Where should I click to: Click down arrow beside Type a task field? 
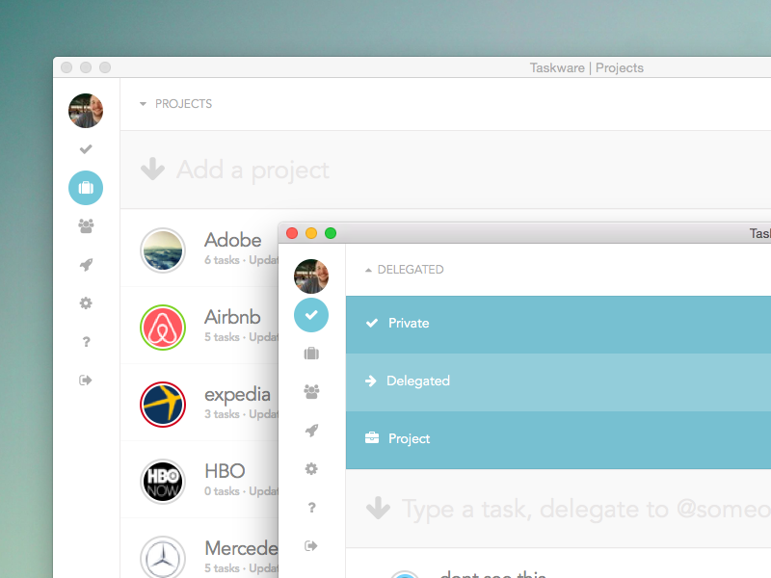pos(378,508)
